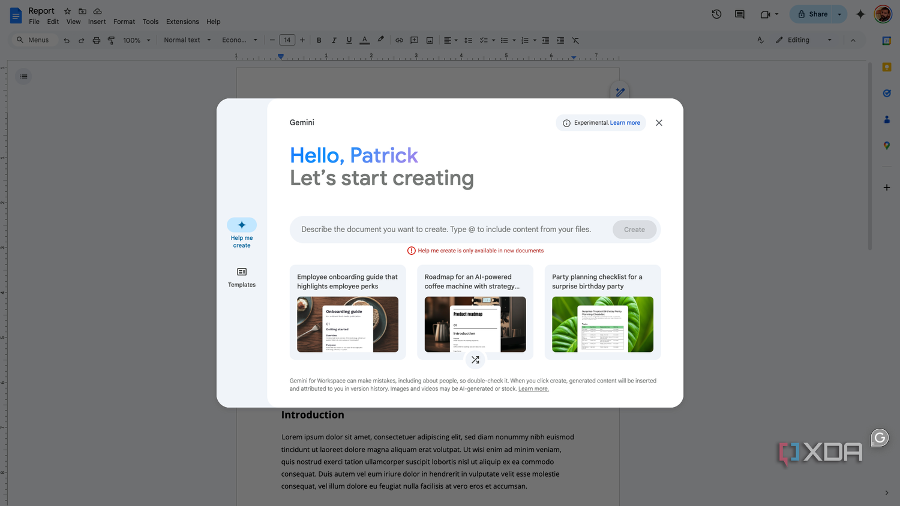The image size is (900, 506).
Task: Choose the AI-powered coffee machine roadmap card
Action: 475,312
